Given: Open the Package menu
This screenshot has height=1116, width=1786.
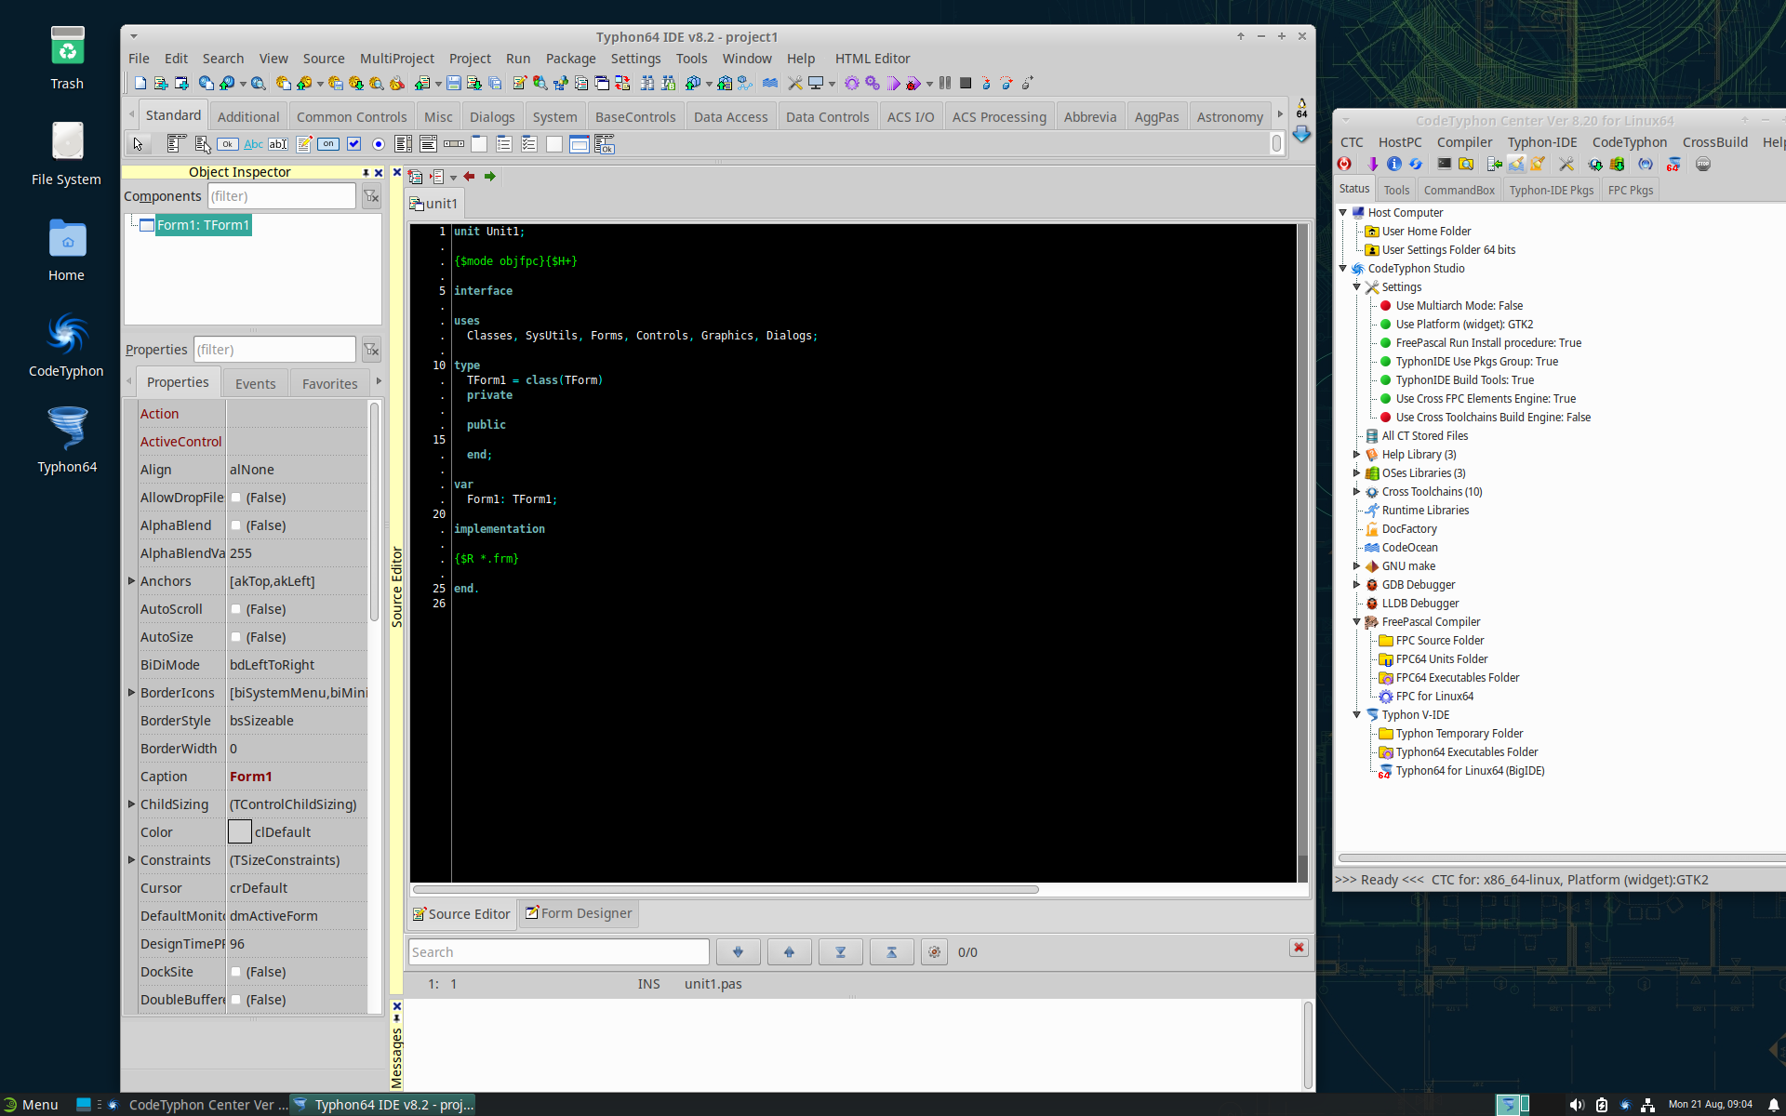Looking at the screenshot, I should (570, 59).
